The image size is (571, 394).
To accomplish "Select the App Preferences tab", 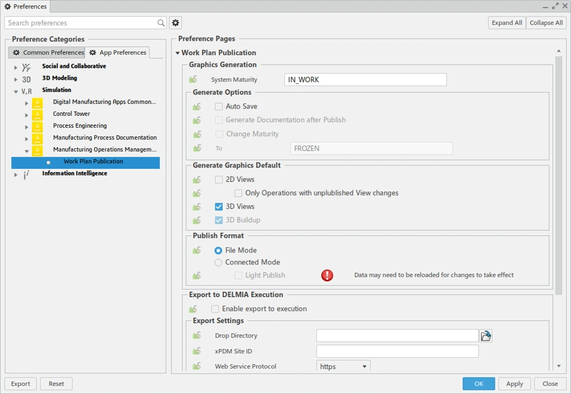I will point(117,53).
